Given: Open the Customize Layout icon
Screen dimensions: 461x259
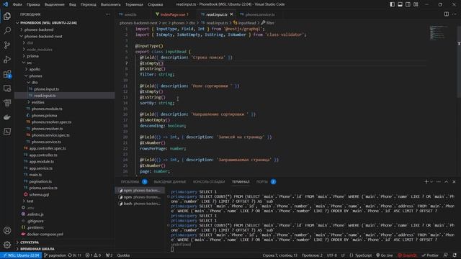Looking at the screenshot, I should point(416,4).
